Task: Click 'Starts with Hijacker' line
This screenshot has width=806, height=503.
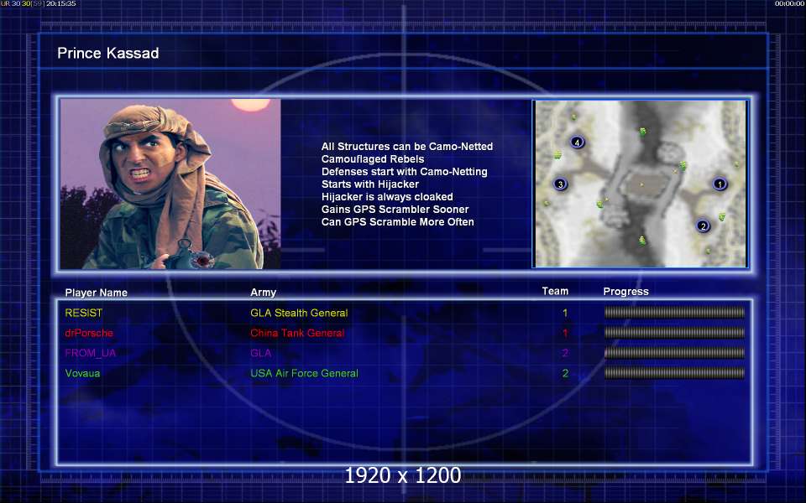Action: (370, 184)
